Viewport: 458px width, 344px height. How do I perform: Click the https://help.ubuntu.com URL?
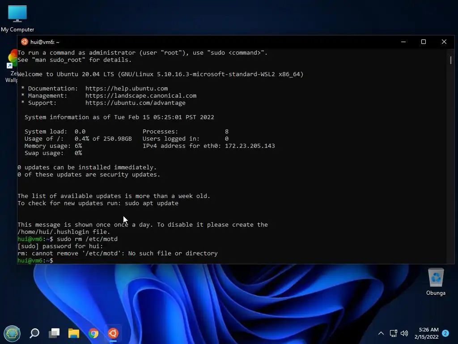click(127, 88)
